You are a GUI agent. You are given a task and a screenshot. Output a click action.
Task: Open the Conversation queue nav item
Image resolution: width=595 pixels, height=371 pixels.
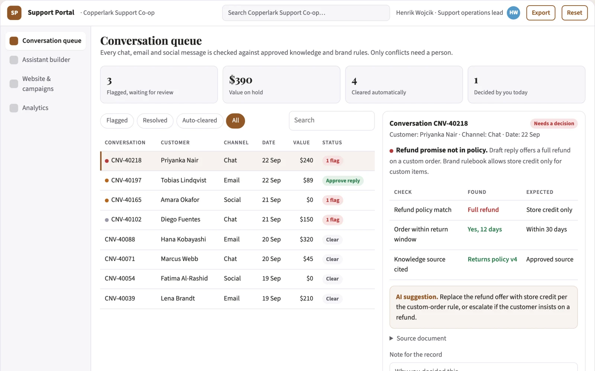46,41
